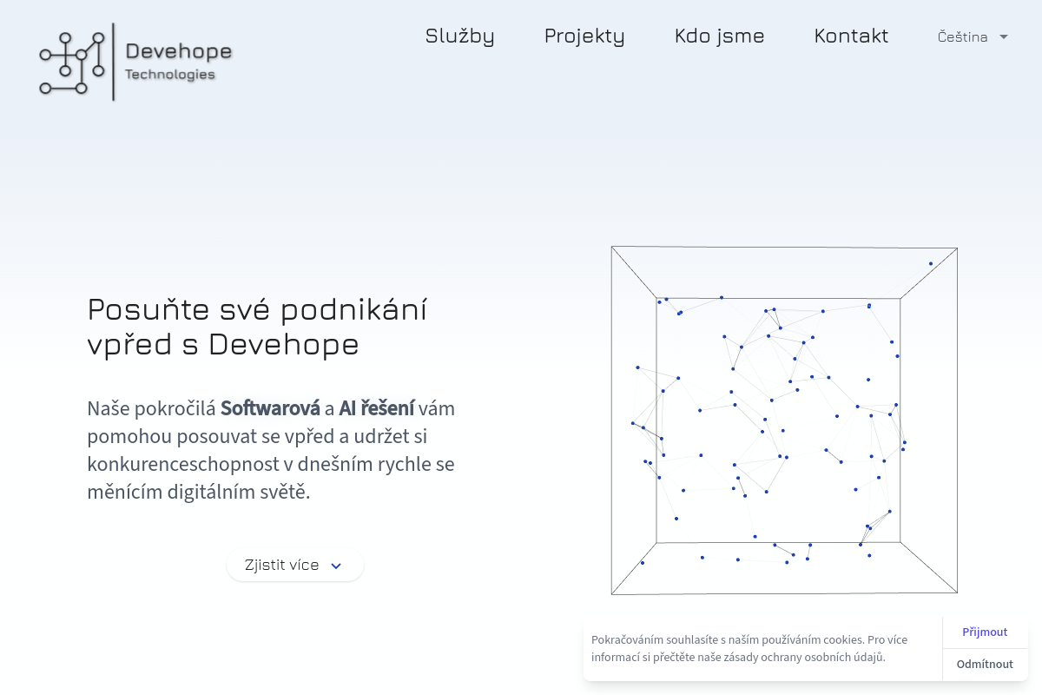1042x695 pixels.
Task: Expand the chevron inside the Zjistit více button
Action: coord(335,566)
